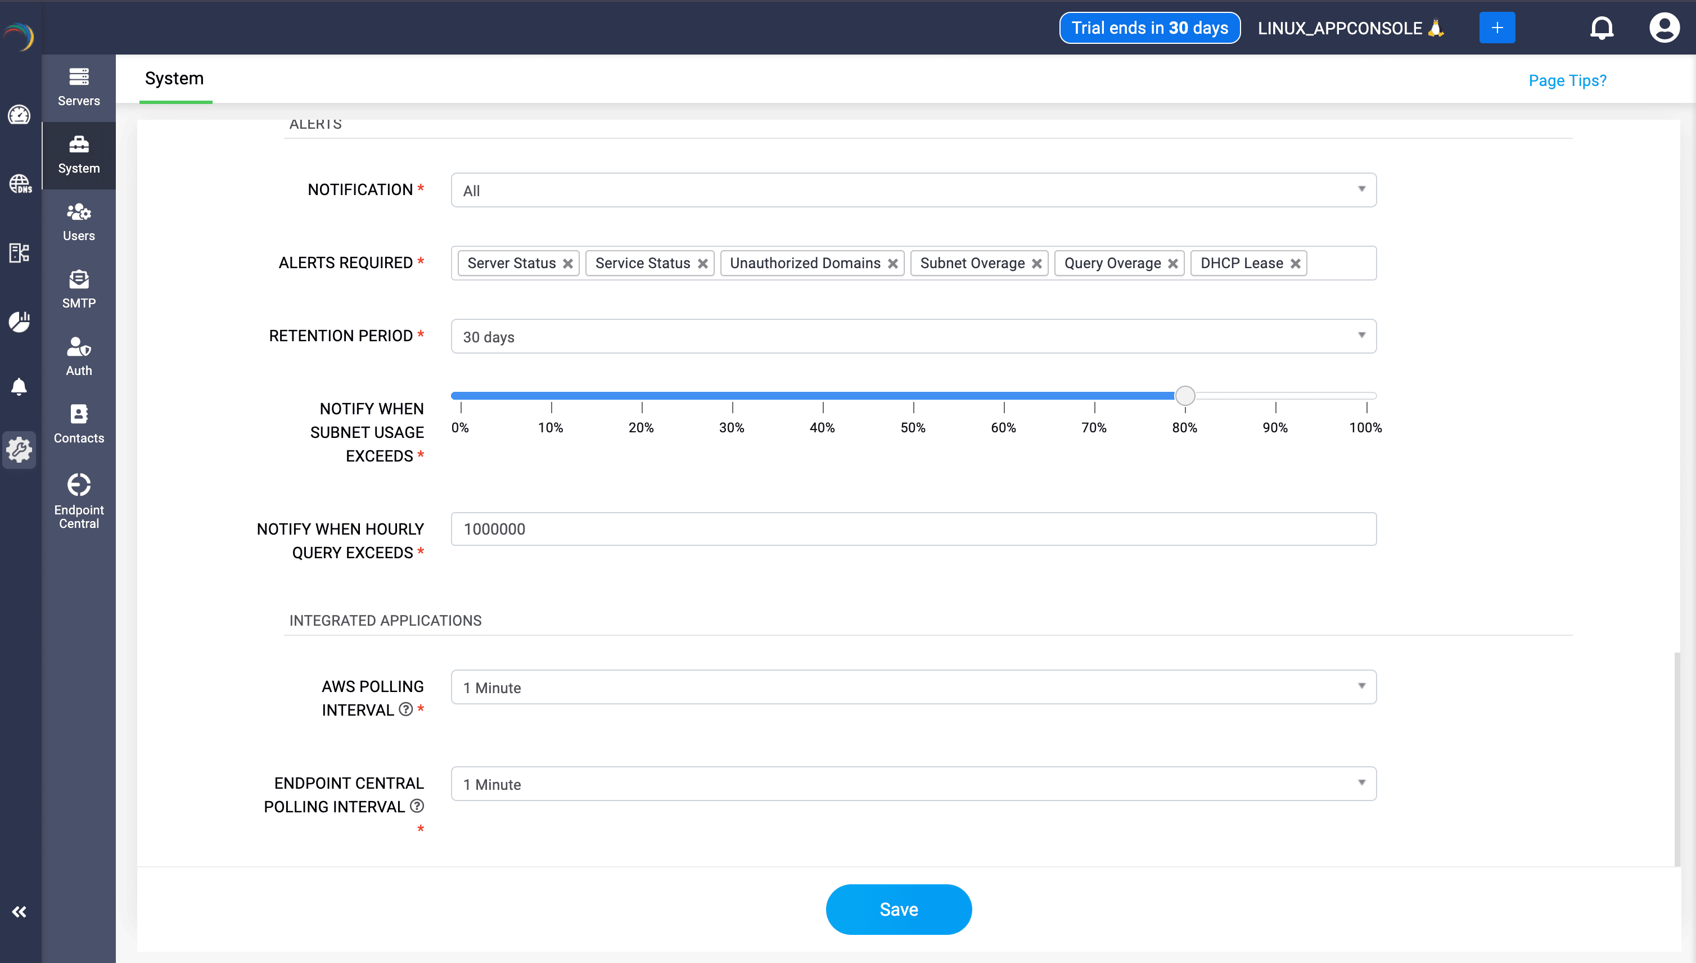1696x963 pixels.
Task: Click the blue plus add button
Action: coord(1497,28)
